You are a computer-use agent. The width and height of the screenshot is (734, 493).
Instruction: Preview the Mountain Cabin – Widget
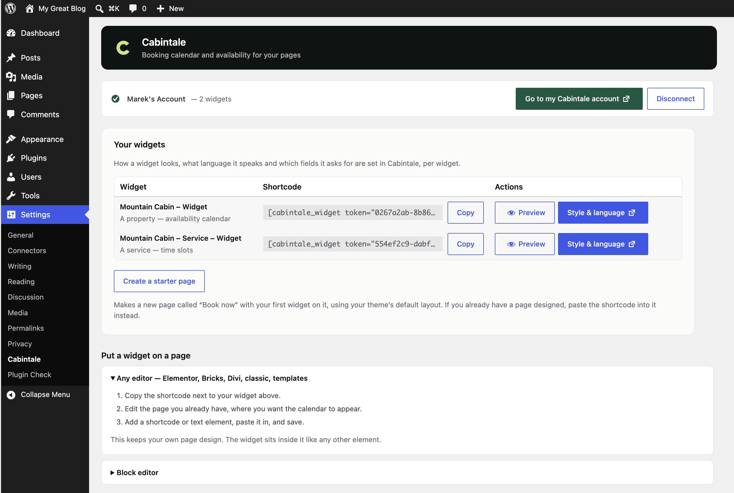[525, 213]
